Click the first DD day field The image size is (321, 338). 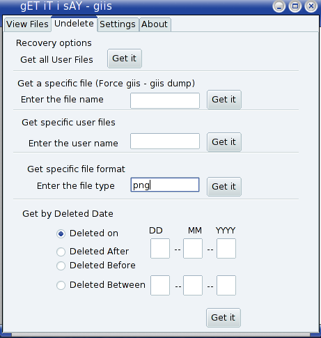[x=160, y=248]
